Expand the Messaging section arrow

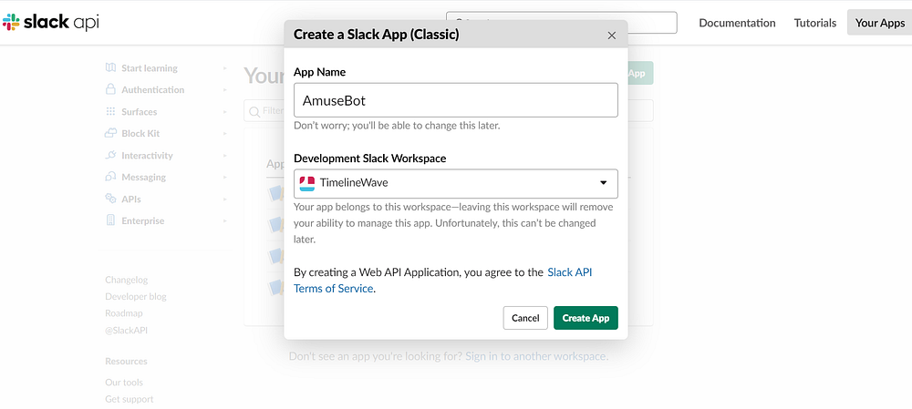pyautogui.click(x=225, y=178)
